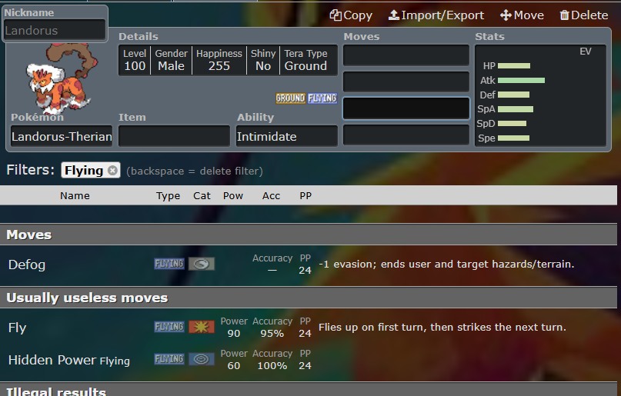Screen dimensions: 621x396
Task: Select the Pokémon field Landorus-Therian
Action: (62, 136)
